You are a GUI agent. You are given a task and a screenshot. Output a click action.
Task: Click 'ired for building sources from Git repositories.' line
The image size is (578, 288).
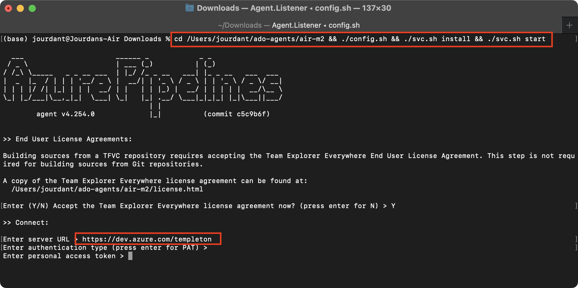coord(103,164)
